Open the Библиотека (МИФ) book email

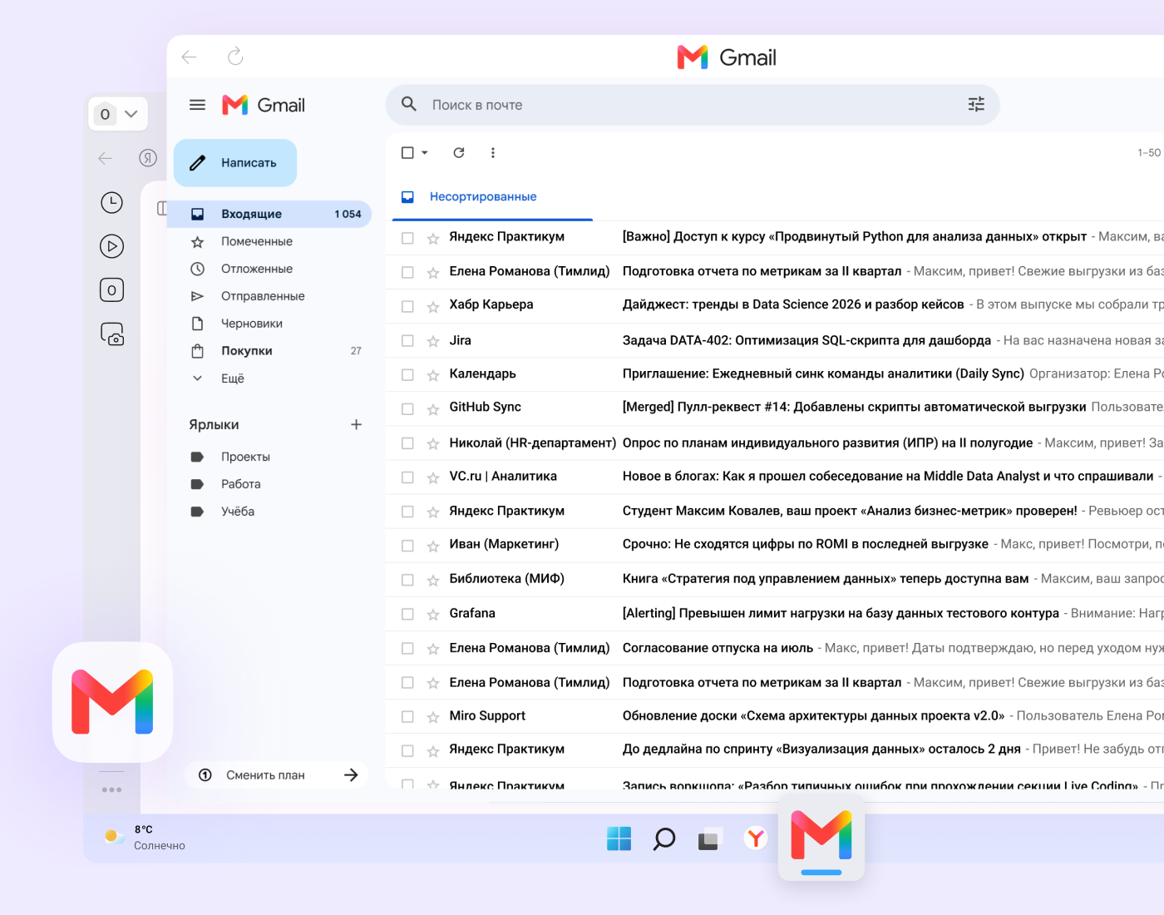click(x=775, y=579)
